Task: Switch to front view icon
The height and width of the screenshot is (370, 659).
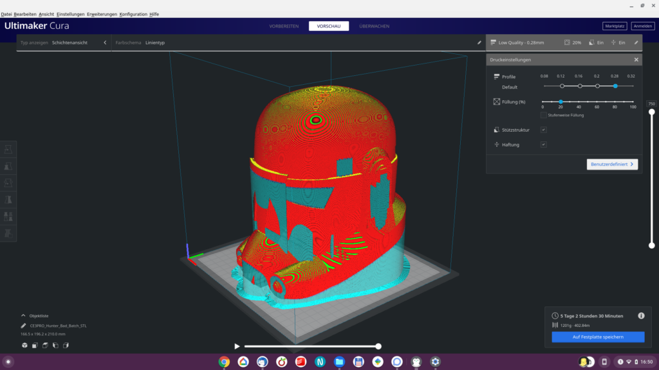Action: (x=35, y=345)
